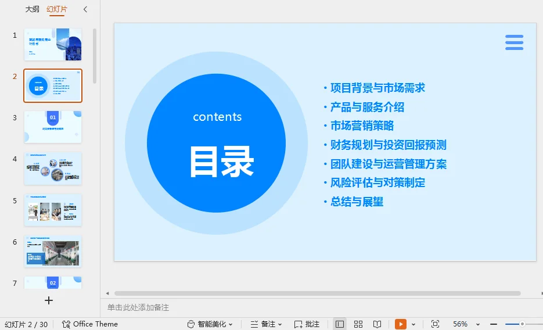Click the hamburger menu icon on the slide
The image size is (543, 330).
[x=515, y=42]
